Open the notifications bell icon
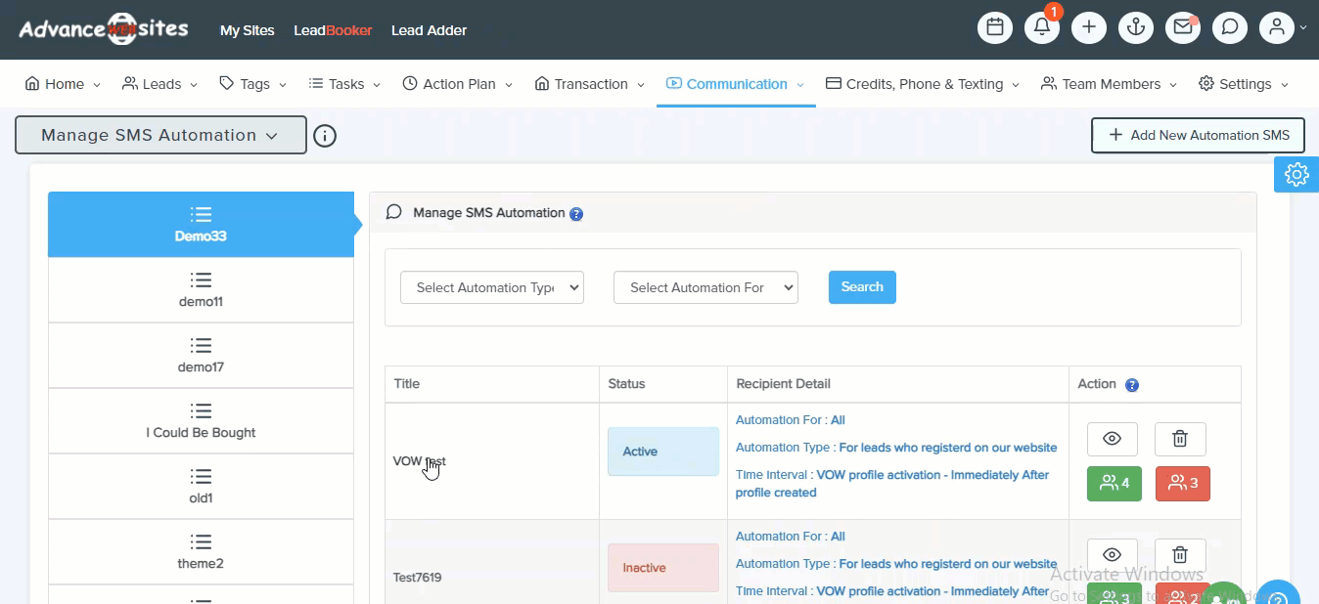 point(1042,27)
